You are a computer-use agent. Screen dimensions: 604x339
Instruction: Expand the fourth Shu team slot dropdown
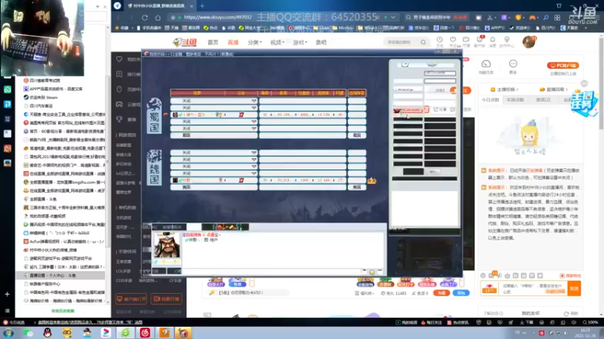pyautogui.click(x=254, y=121)
